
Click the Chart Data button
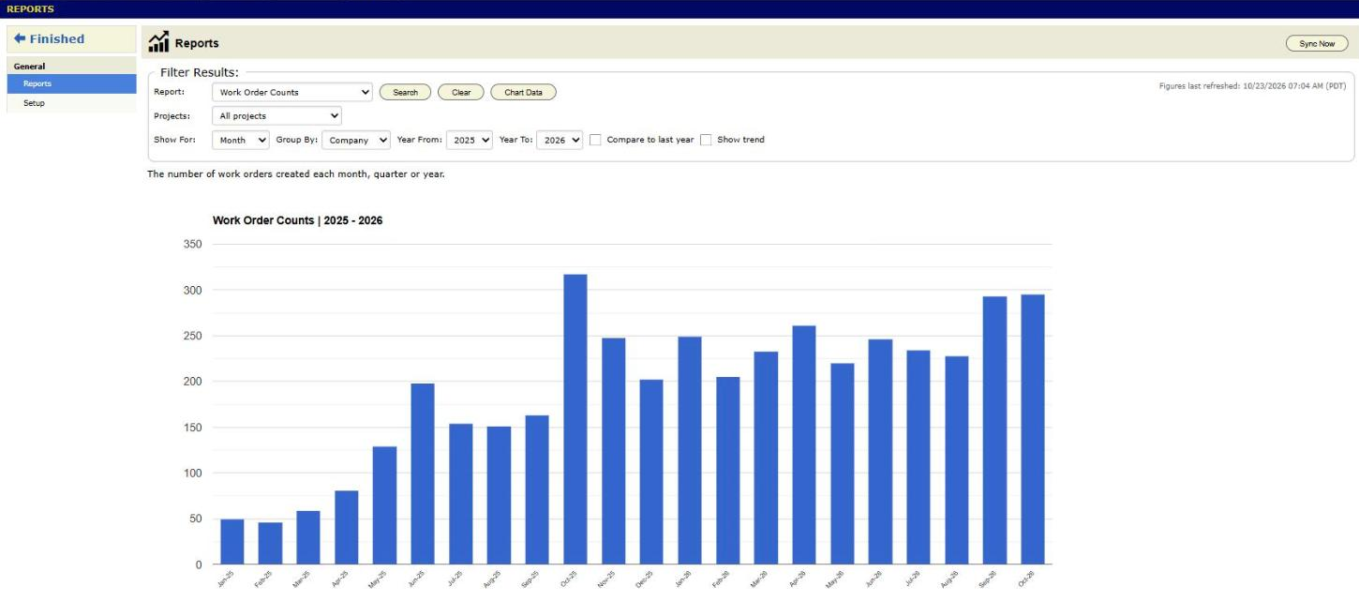523,92
